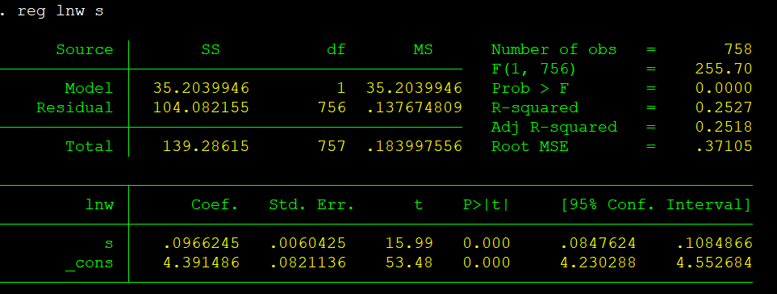Click the t column header

(x=419, y=204)
